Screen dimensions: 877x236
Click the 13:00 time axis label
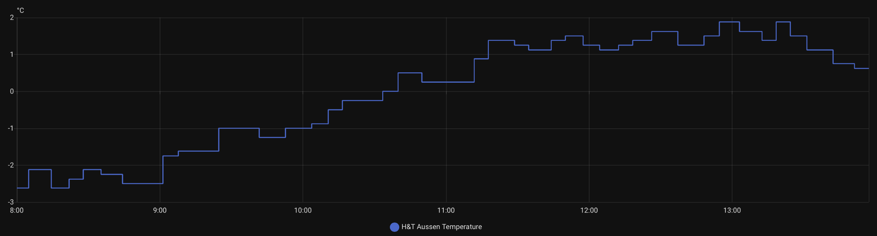coord(732,210)
